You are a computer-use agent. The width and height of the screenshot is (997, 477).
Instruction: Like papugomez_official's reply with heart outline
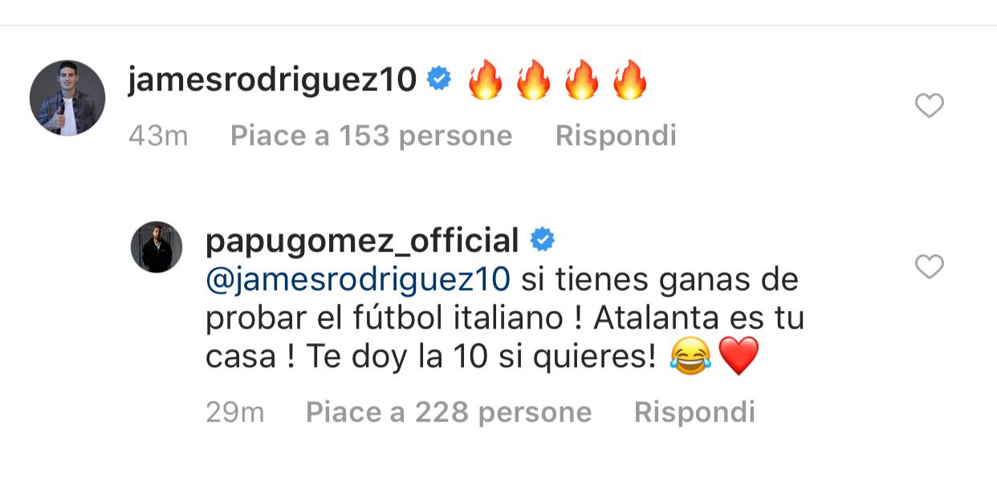click(x=930, y=266)
